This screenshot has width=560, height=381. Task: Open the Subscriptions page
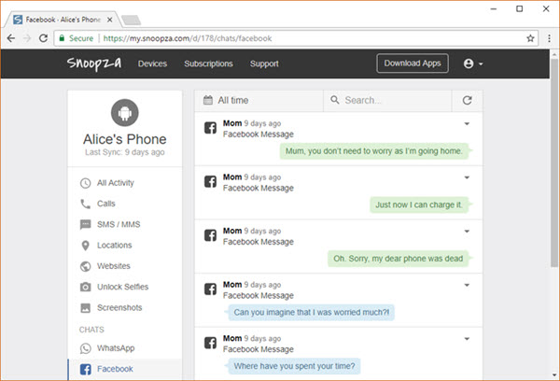coord(208,63)
